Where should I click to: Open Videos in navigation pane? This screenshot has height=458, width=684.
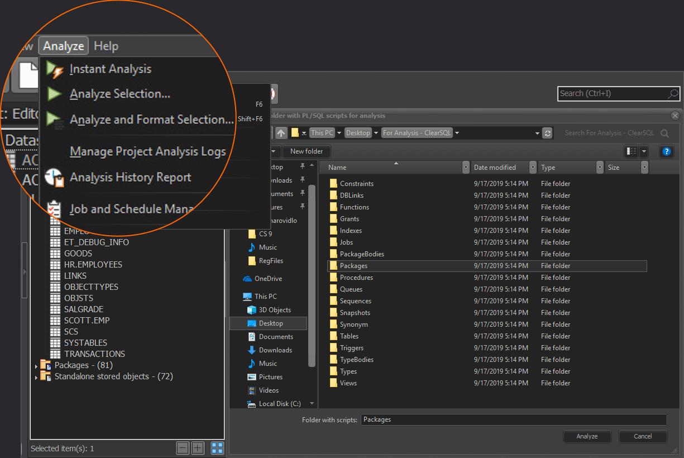pyautogui.click(x=269, y=390)
